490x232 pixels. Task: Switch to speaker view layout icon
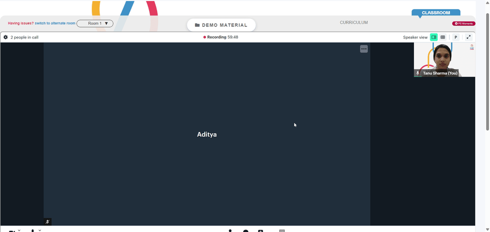tap(434, 37)
